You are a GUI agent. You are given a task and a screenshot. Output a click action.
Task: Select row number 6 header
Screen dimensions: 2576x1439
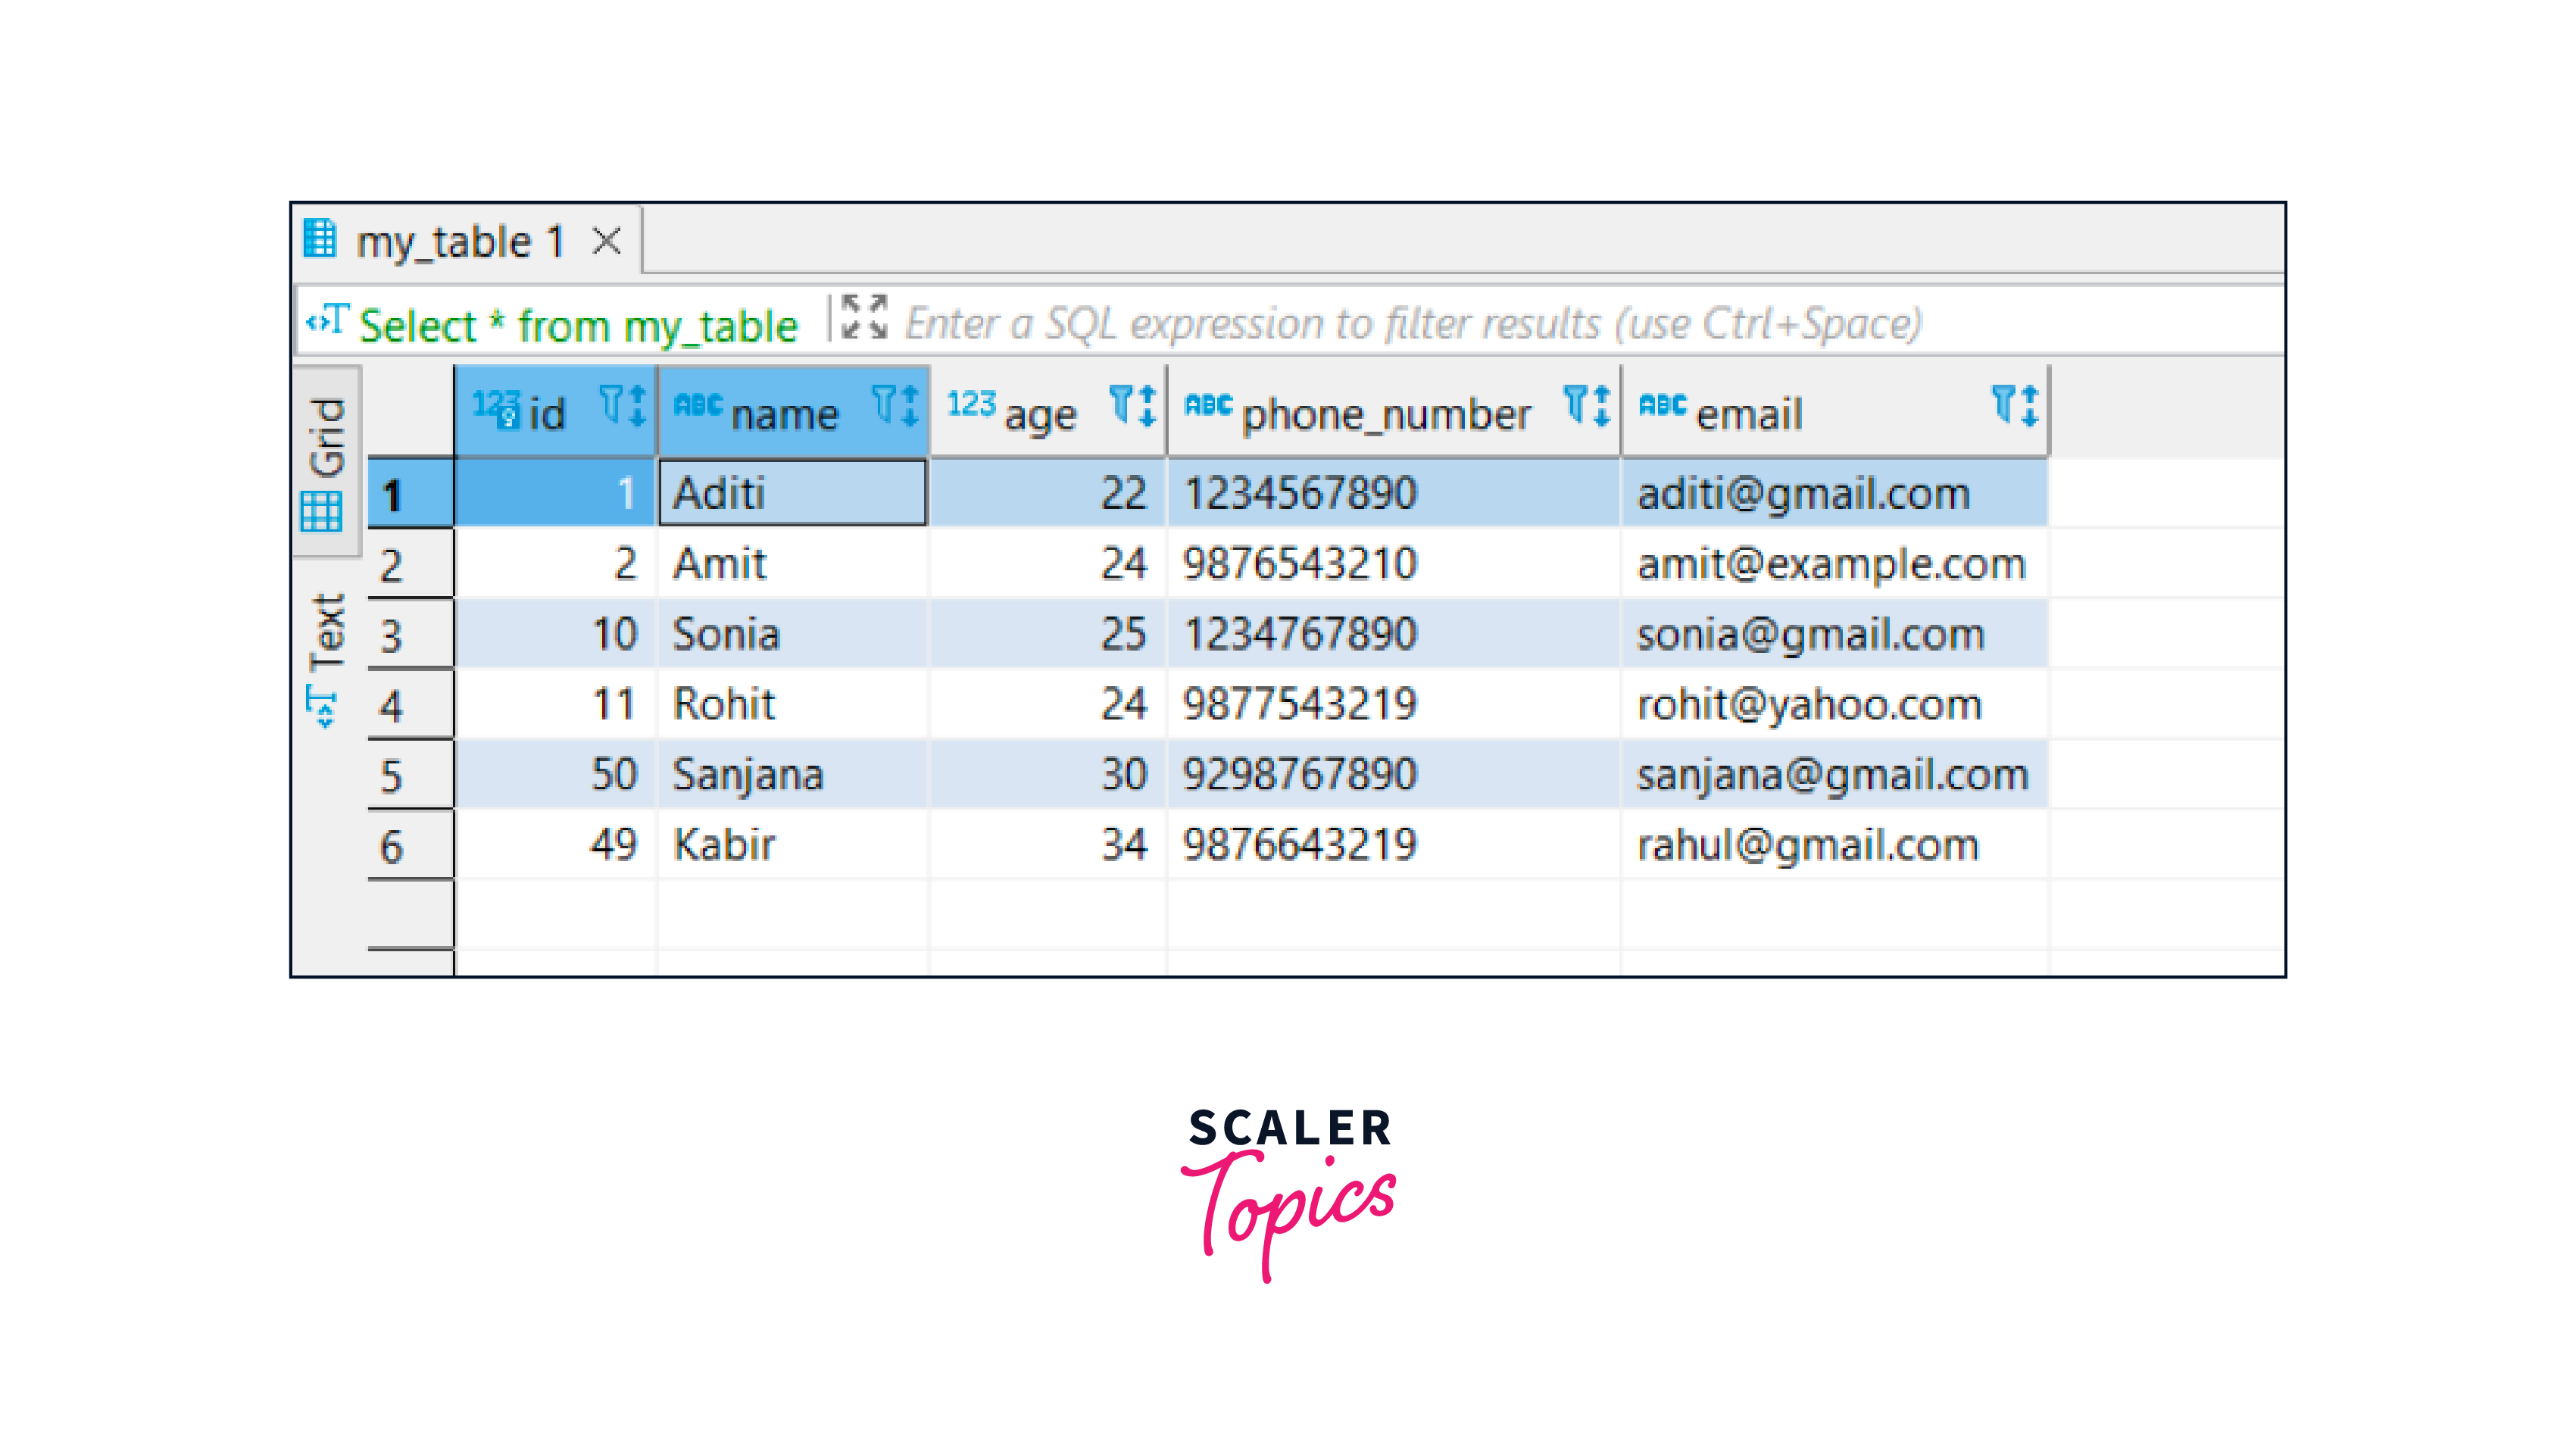point(410,846)
